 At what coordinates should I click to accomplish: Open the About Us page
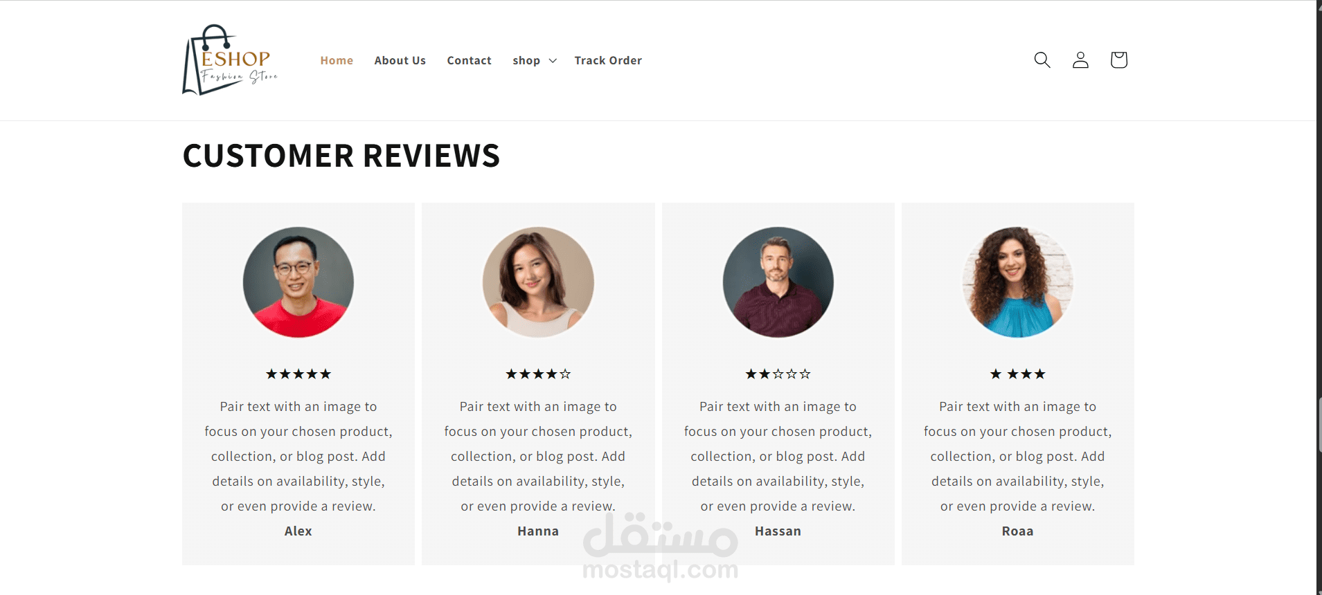[x=400, y=61]
